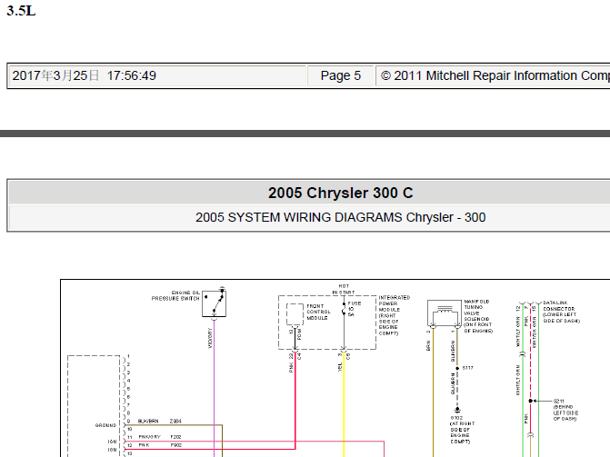Screen dimensions: 610x457
Task: Click the "GROUND" pin label
Action: [105, 425]
